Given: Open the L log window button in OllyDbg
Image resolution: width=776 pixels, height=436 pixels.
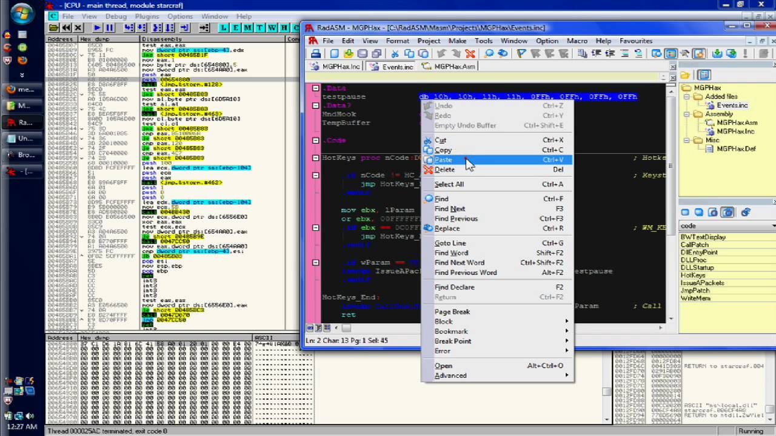Looking at the screenshot, I should click(x=223, y=28).
